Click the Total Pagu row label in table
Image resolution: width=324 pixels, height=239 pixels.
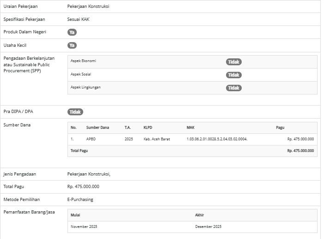pyautogui.click(x=79, y=151)
